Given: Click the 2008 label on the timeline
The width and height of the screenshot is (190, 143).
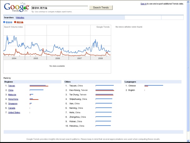Looking at the screenshot, I should point(100,58).
